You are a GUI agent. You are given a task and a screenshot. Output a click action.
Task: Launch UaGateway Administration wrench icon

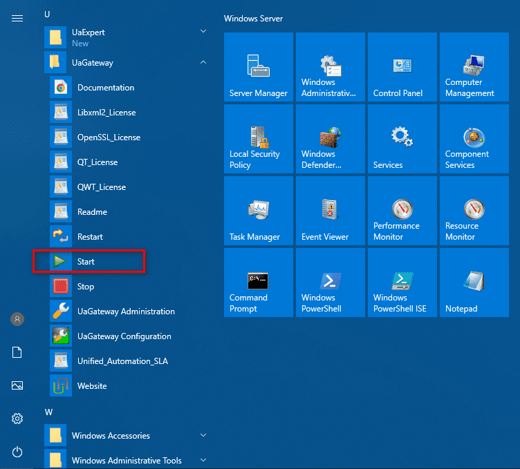click(61, 311)
